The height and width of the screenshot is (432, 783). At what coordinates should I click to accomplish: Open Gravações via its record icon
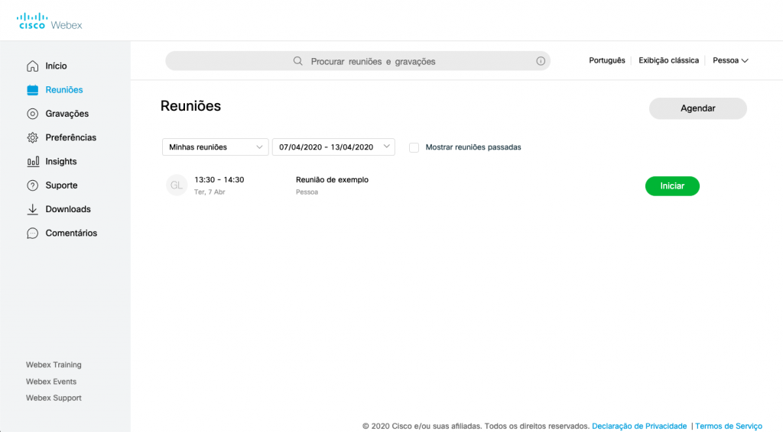point(32,114)
